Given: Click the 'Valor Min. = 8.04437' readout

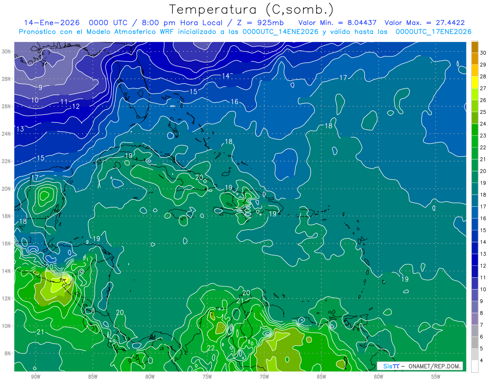Looking at the screenshot, I should point(337,23).
